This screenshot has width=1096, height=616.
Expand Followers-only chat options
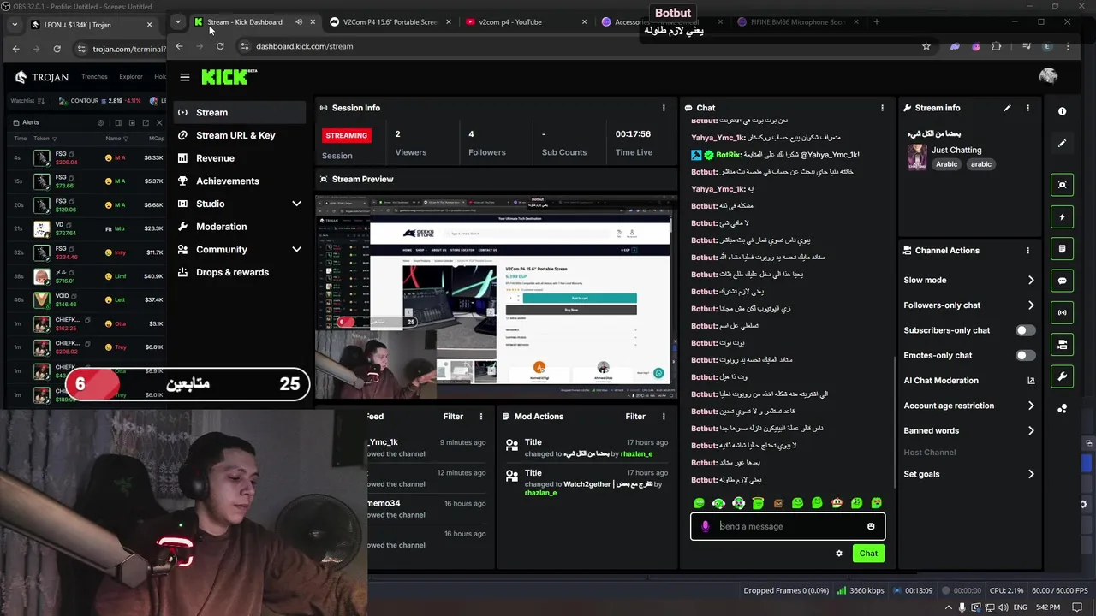1031,305
